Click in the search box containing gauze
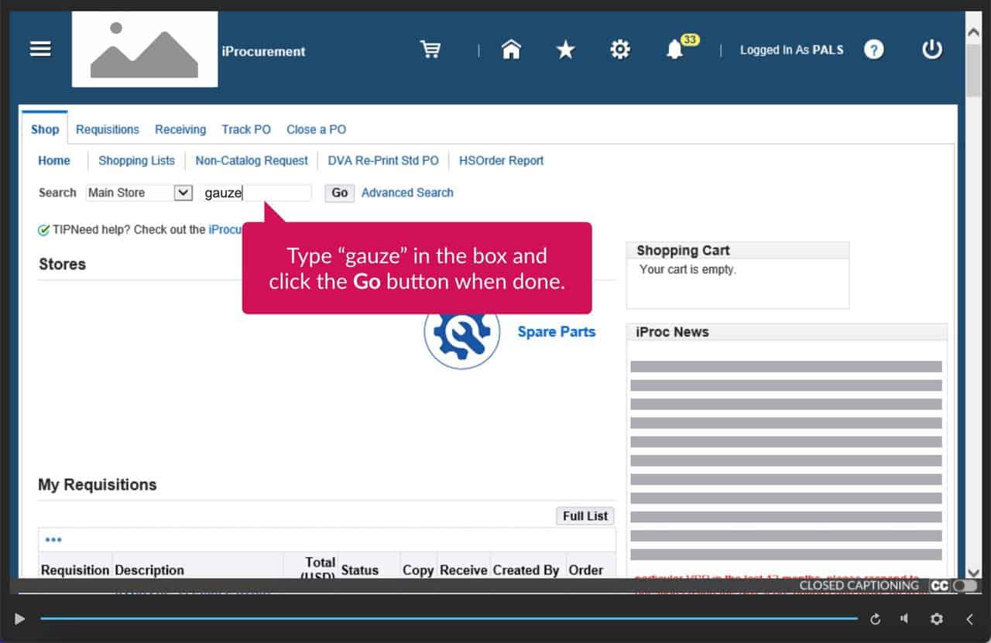This screenshot has height=643, width=991. tap(256, 193)
